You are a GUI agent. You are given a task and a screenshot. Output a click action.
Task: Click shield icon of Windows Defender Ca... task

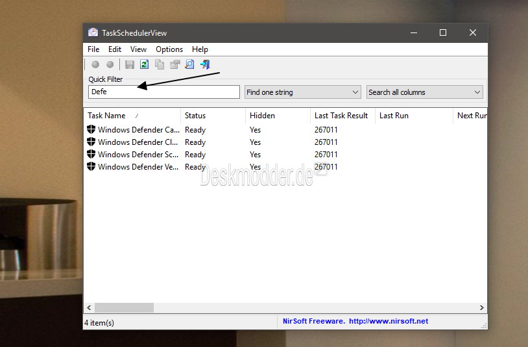point(91,129)
